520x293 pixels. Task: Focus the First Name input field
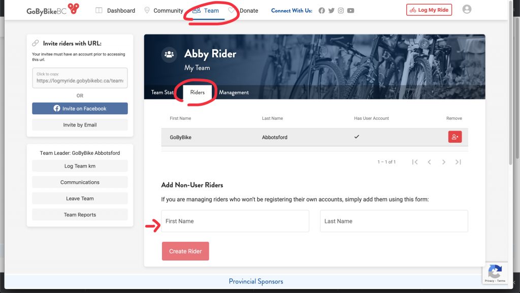tap(235, 221)
